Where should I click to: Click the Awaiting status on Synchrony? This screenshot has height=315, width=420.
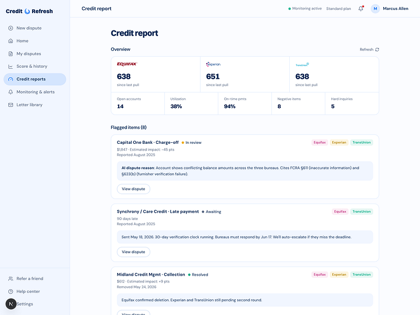click(212, 212)
